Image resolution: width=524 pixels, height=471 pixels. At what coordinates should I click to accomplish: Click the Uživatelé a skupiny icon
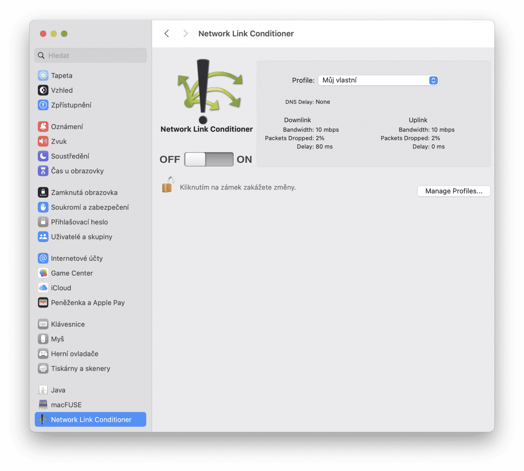[43, 237]
